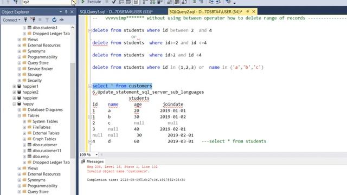
Task: Click the Object Explorer vertical scrollbar thumb
Action: tap(73, 110)
